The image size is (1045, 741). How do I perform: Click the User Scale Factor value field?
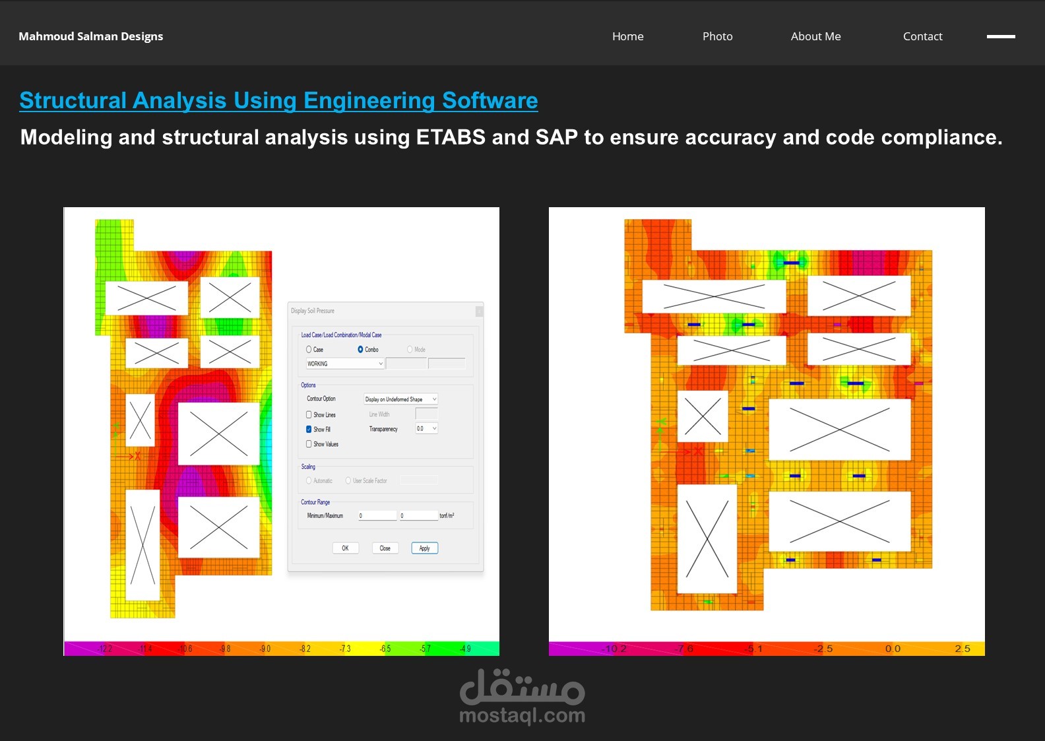click(x=418, y=480)
